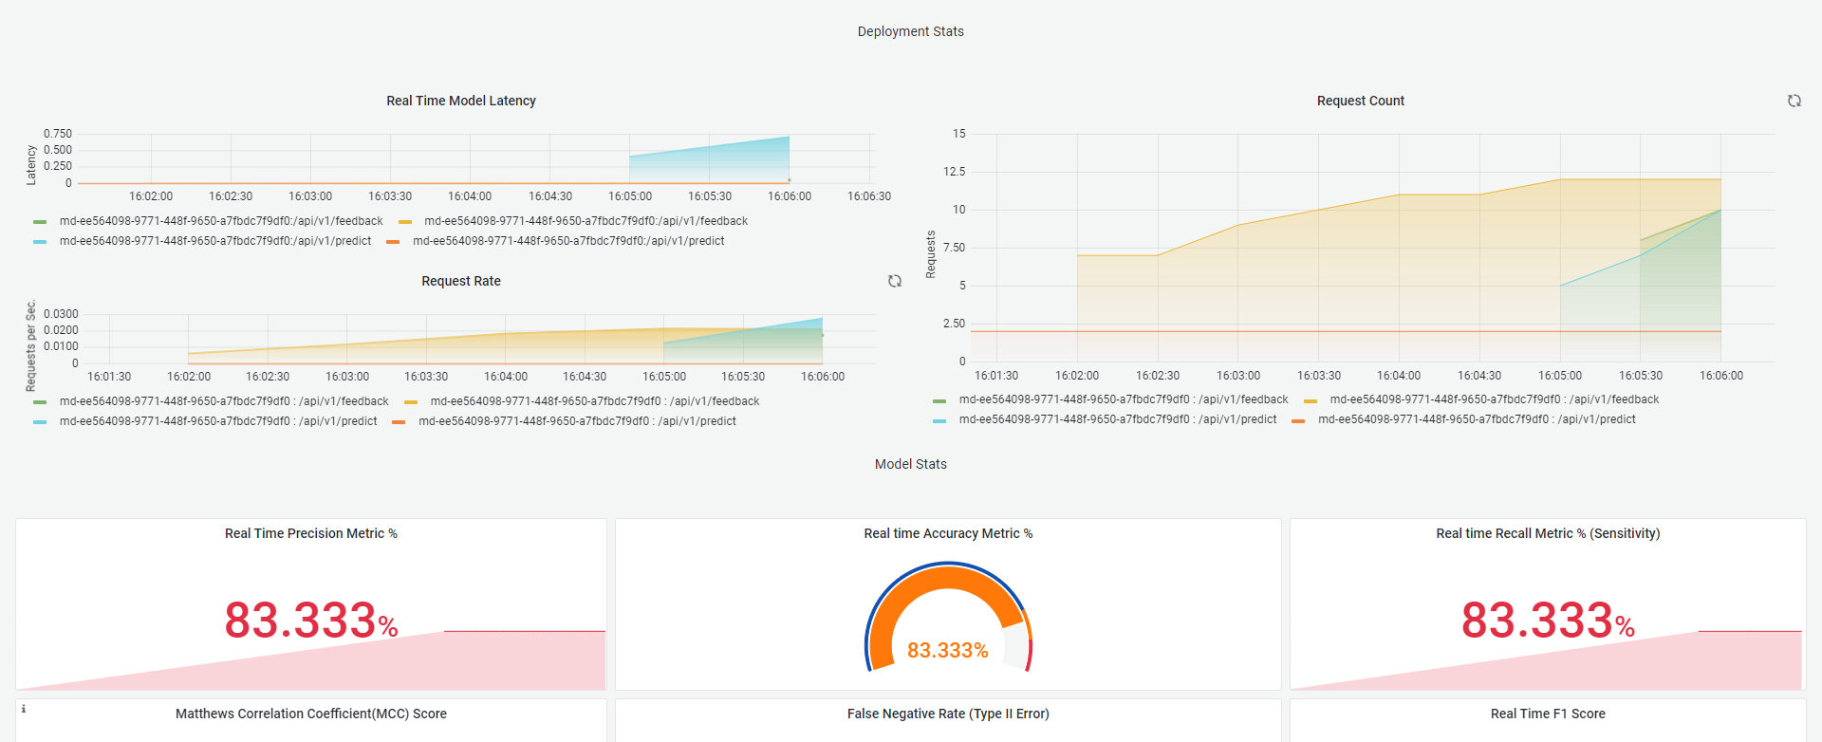Open the False Negative Rate (Type II Error) title menu
Image resolution: width=1822 pixels, height=742 pixels.
point(948,714)
